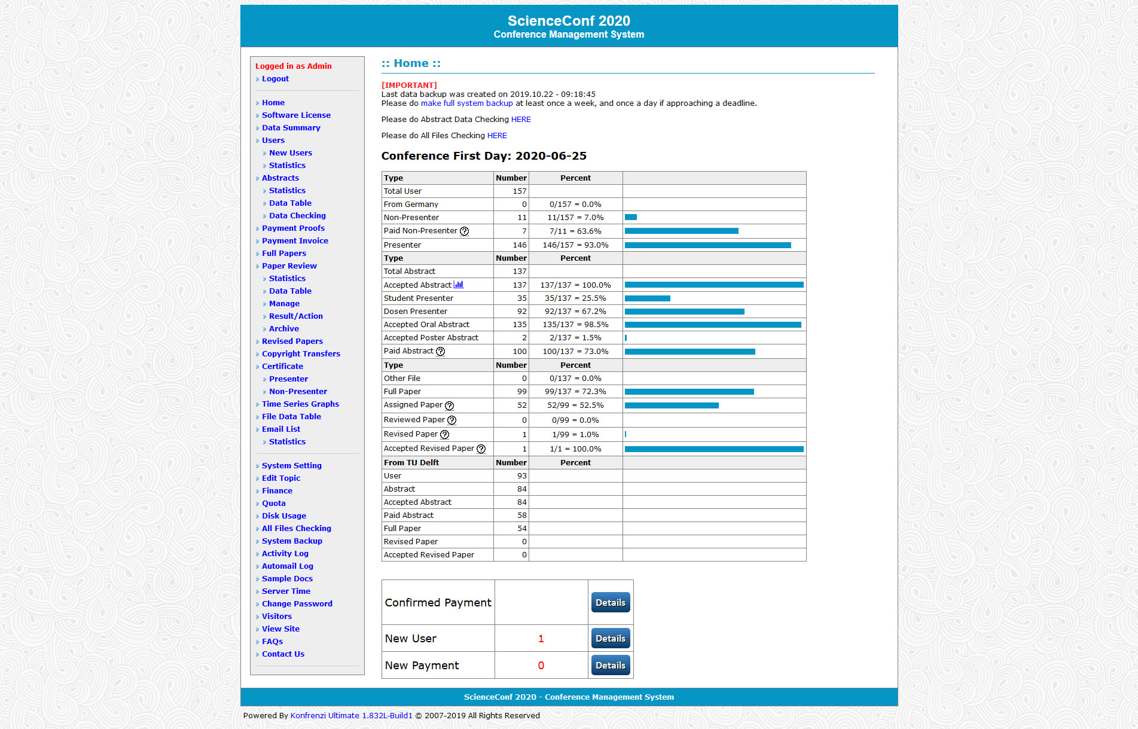Click HERE link for All Files Checking
This screenshot has width=1138, height=729.
497,136
